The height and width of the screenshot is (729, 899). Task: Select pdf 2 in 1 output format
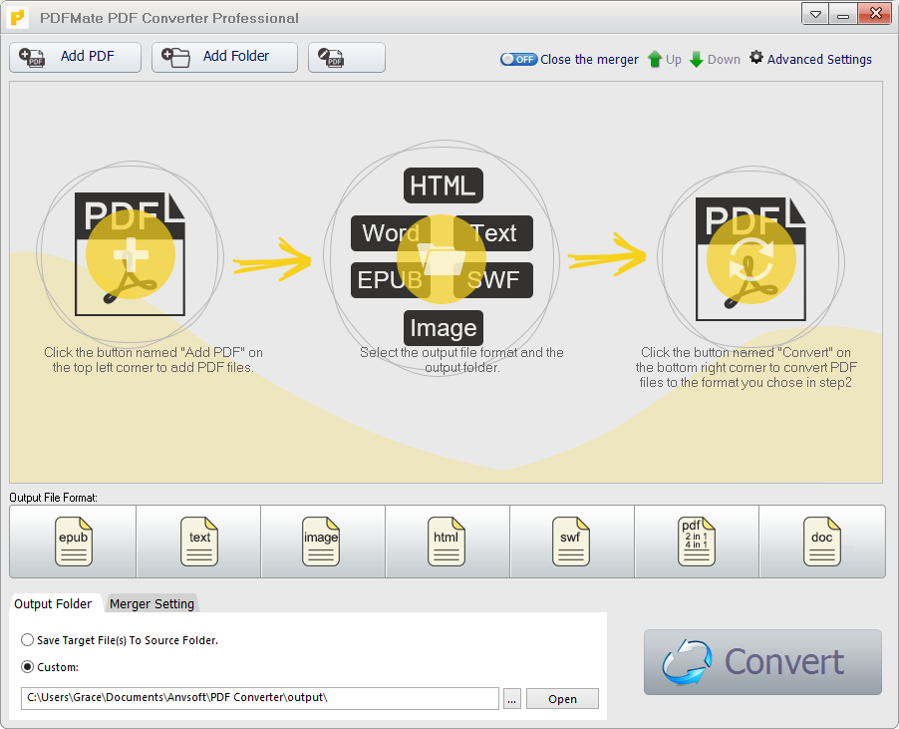[x=697, y=542]
